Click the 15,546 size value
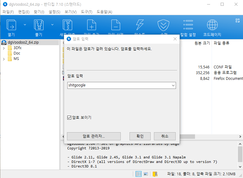 pyautogui.click(x=204, y=67)
